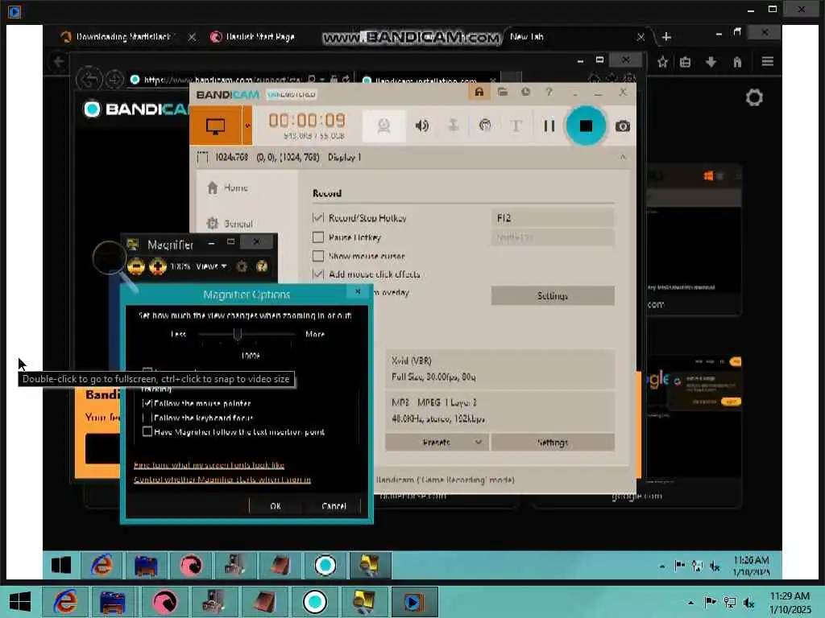Open the control whether Magnifier starts link
The width and height of the screenshot is (825, 618).
(x=222, y=480)
